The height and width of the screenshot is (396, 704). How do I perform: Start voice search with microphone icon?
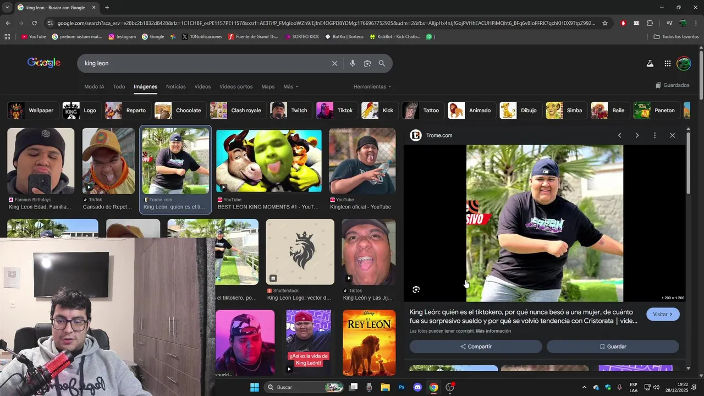tap(353, 63)
